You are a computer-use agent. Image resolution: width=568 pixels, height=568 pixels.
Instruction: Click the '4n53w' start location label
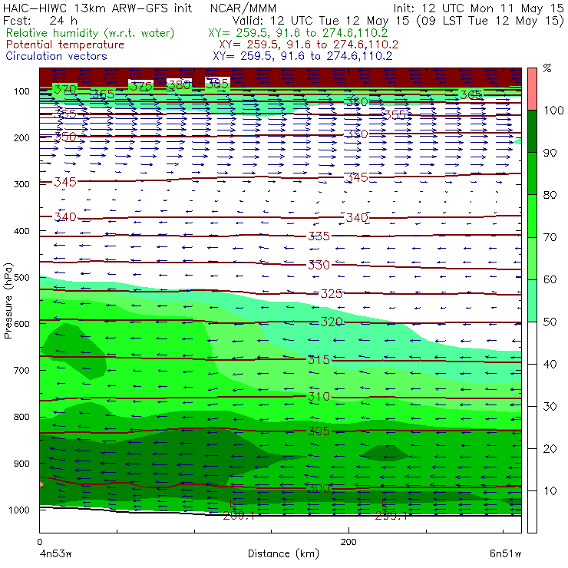pos(55,553)
